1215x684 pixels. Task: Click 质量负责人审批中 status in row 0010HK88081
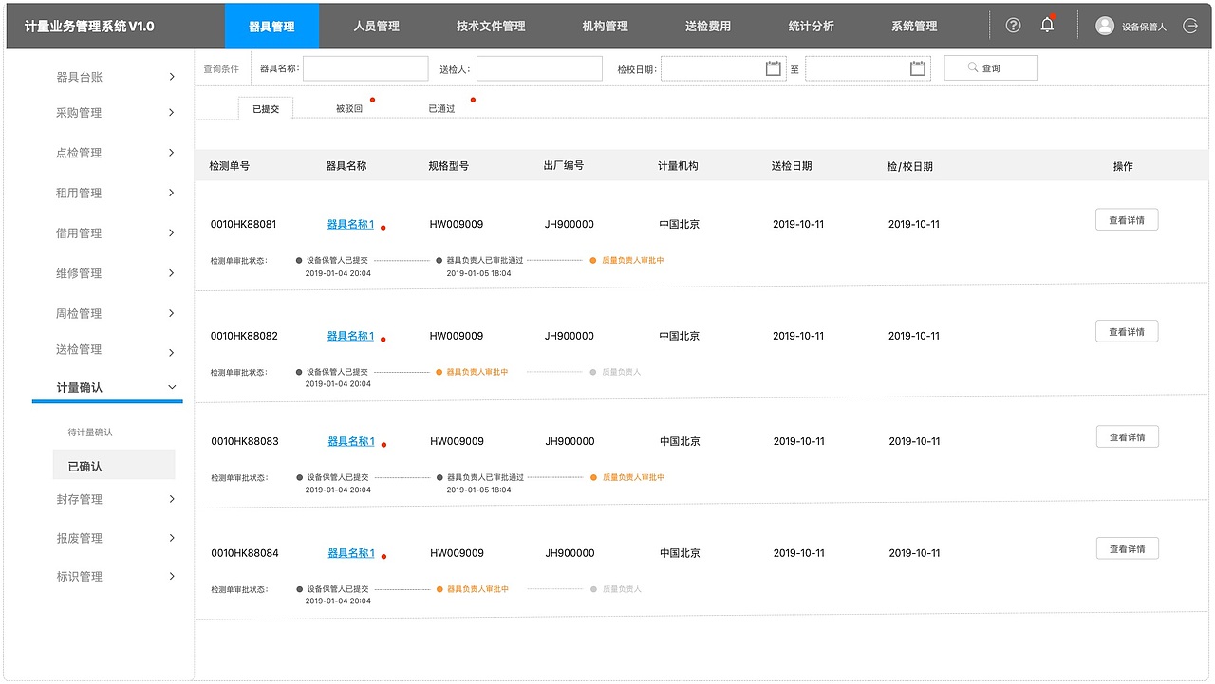pos(632,260)
